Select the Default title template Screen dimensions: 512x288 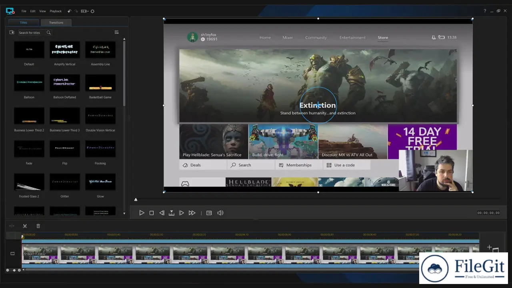click(29, 50)
